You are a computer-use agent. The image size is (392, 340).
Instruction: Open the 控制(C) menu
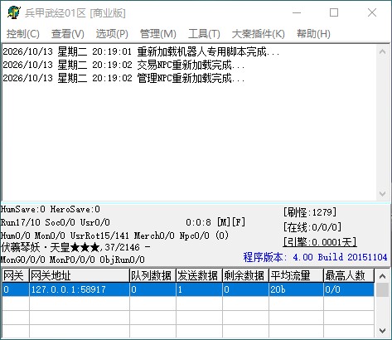[x=23, y=34]
